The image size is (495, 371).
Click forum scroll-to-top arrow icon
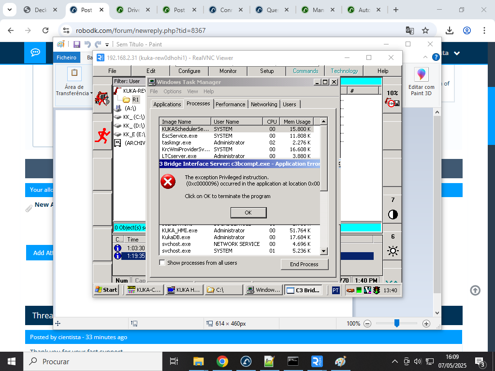(475, 290)
